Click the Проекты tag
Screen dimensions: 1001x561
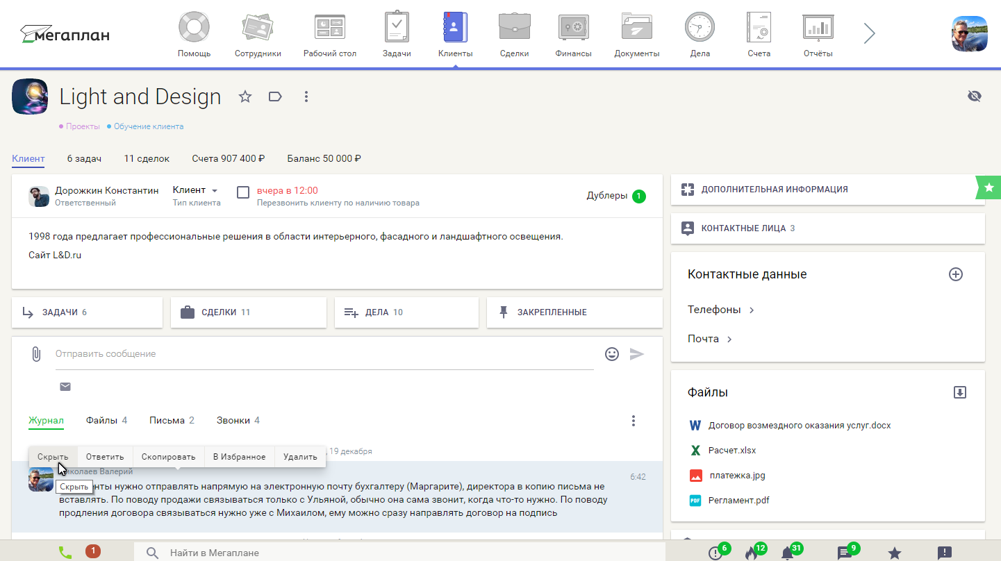pyautogui.click(x=83, y=126)
